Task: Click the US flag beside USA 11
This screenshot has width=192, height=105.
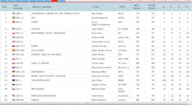Action: click(14, 96)
